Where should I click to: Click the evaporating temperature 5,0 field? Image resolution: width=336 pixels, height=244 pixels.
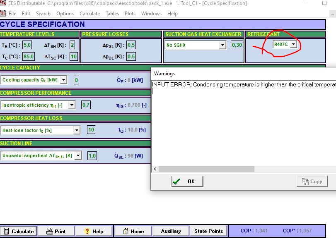(27, 45)
